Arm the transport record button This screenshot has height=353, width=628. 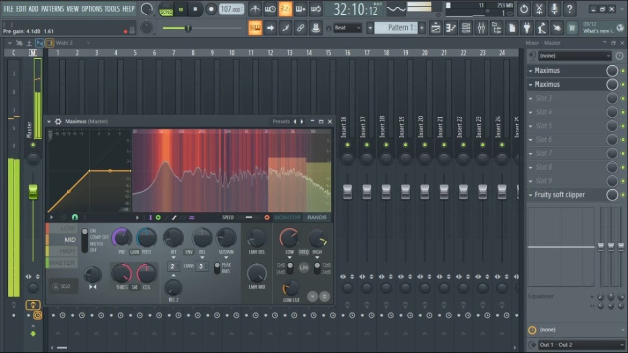[211, 9]
